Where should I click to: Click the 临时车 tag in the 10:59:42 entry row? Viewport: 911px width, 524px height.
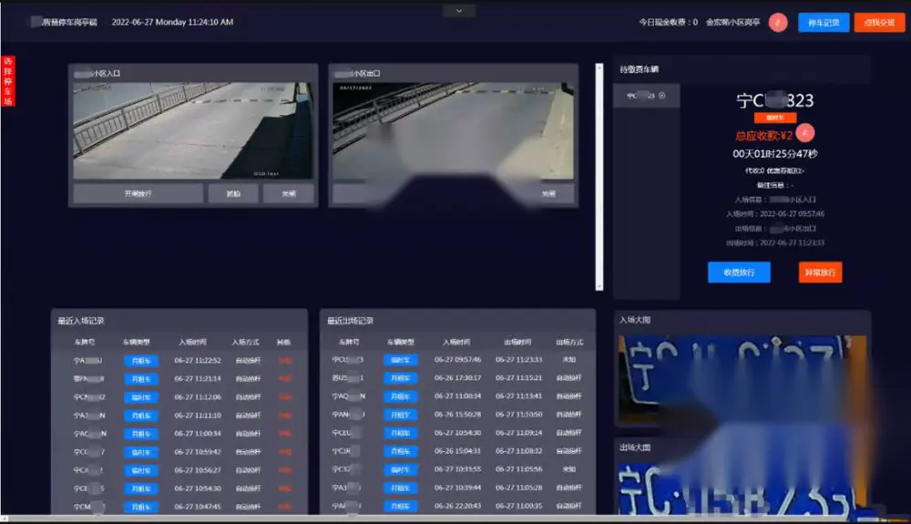tap(140, 452)
